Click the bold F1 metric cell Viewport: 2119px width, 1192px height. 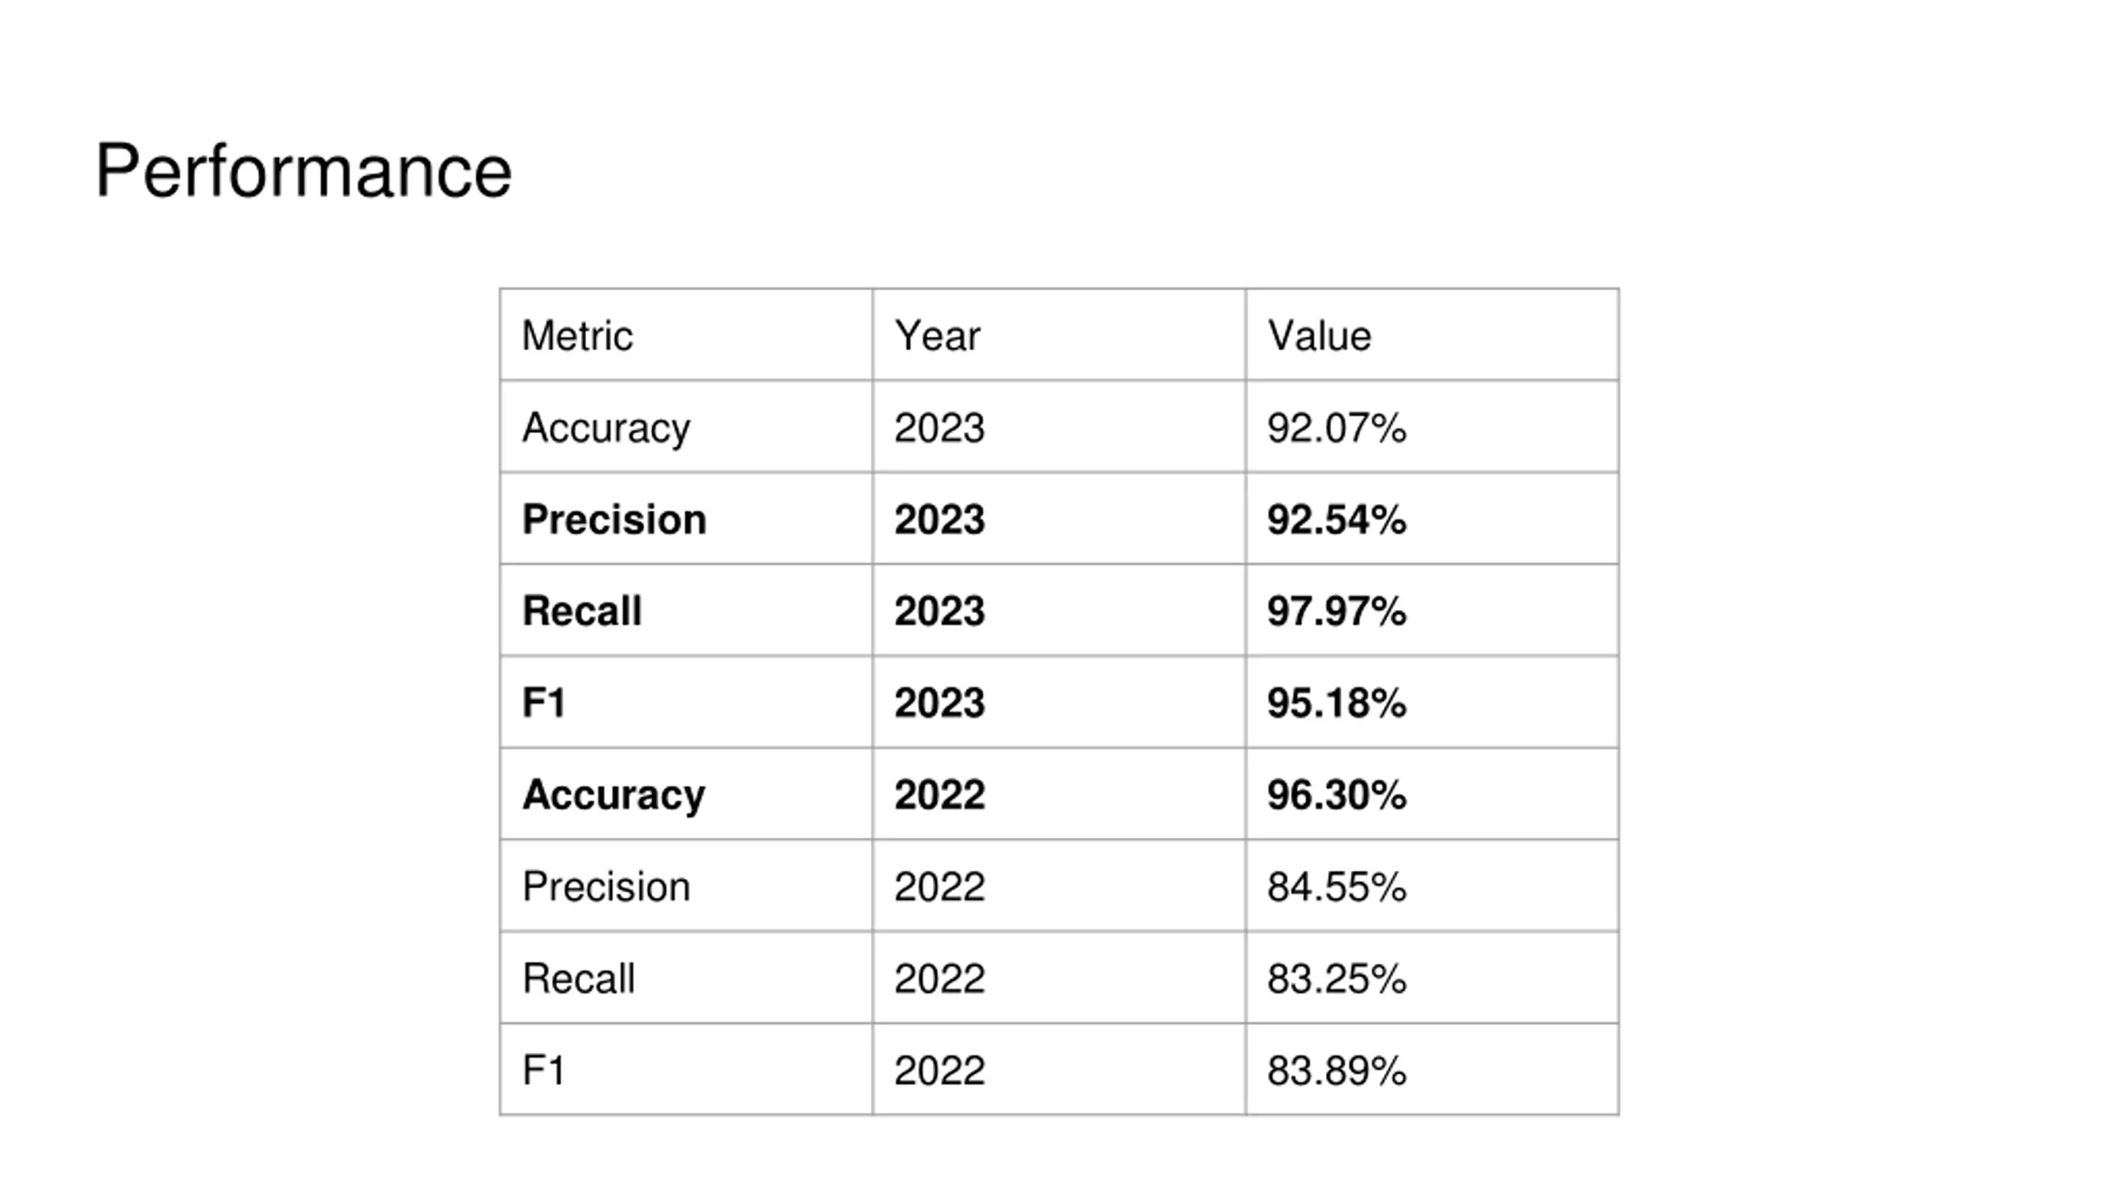click(685, 702)
